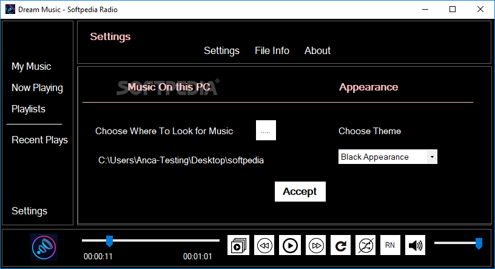Viewport: 495px width, 269px height.
Task: Click the music folder path text
Action: (x=181, y=160)
